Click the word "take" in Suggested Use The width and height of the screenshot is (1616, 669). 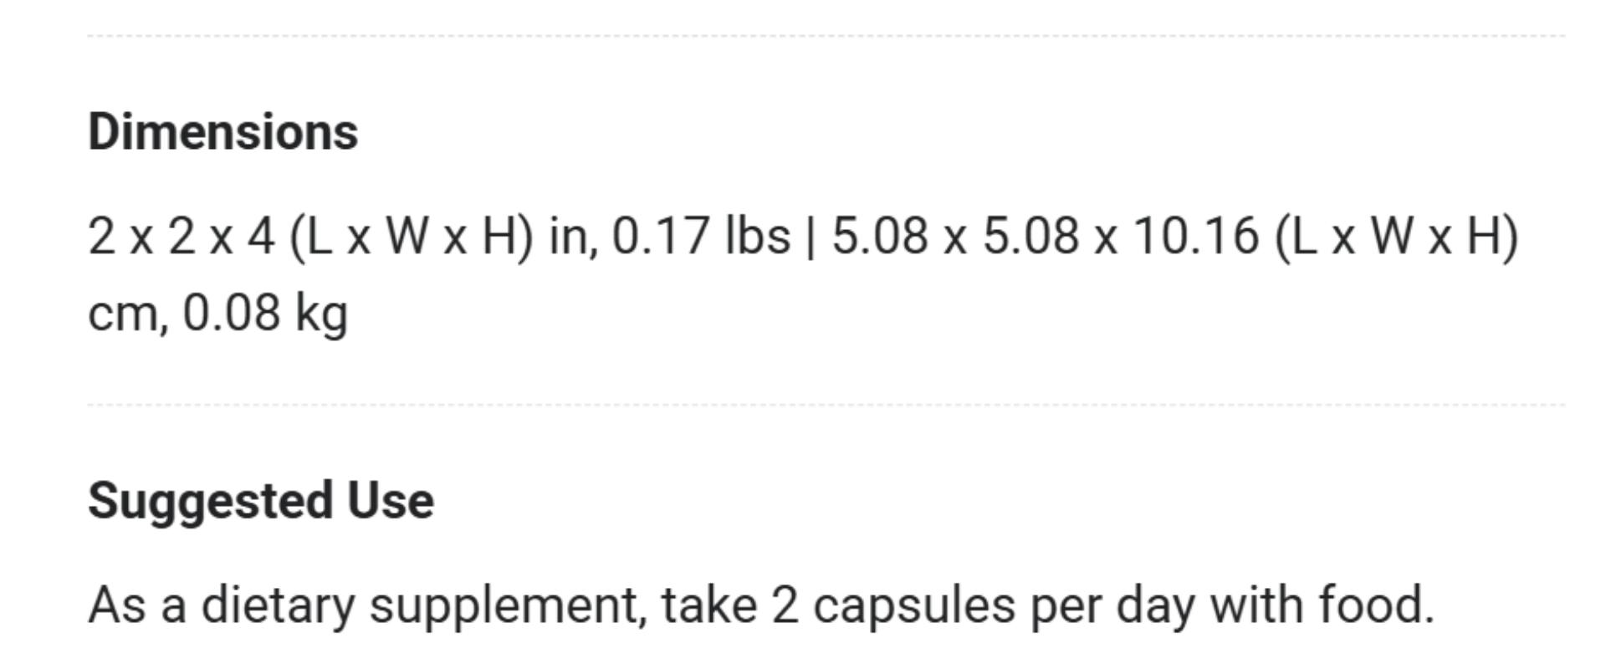click(x=709, y=605)
